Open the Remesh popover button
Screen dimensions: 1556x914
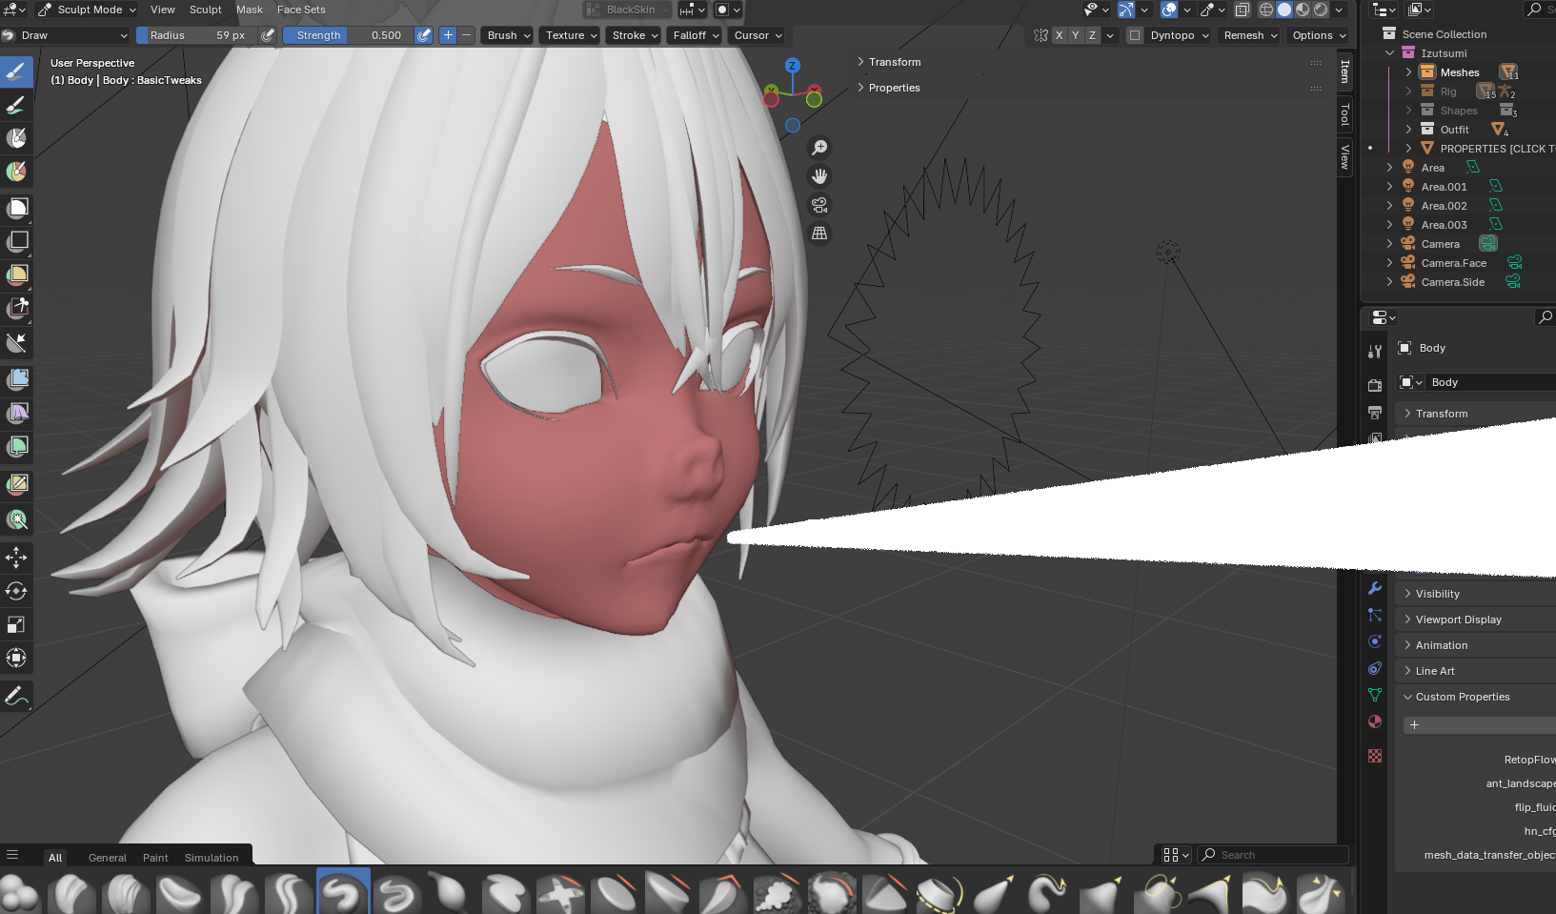tap(1250, 35)
